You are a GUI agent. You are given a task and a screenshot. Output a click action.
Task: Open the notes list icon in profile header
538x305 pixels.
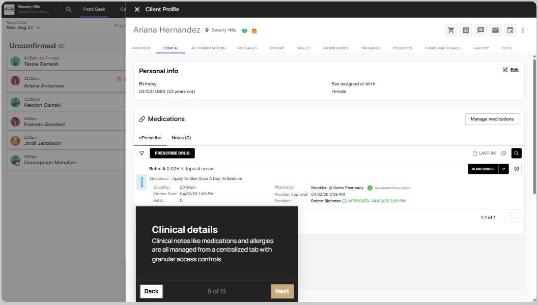[x=466, y=30]
